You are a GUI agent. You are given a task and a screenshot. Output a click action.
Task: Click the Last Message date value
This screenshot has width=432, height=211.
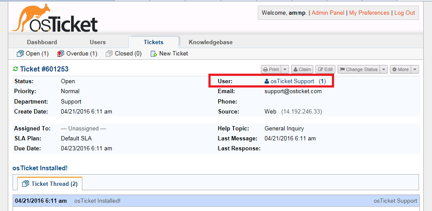(290, 138)
